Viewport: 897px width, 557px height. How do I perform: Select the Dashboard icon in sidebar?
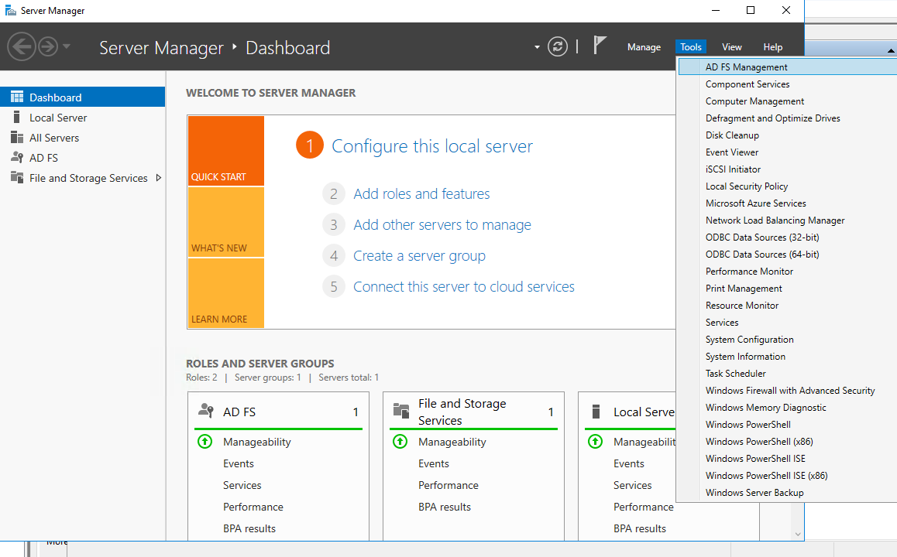pyautogui.click(x=16, y=97)
